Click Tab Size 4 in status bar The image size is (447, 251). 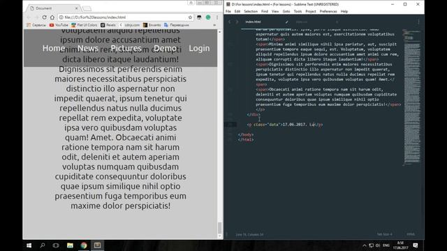(384, 234)
